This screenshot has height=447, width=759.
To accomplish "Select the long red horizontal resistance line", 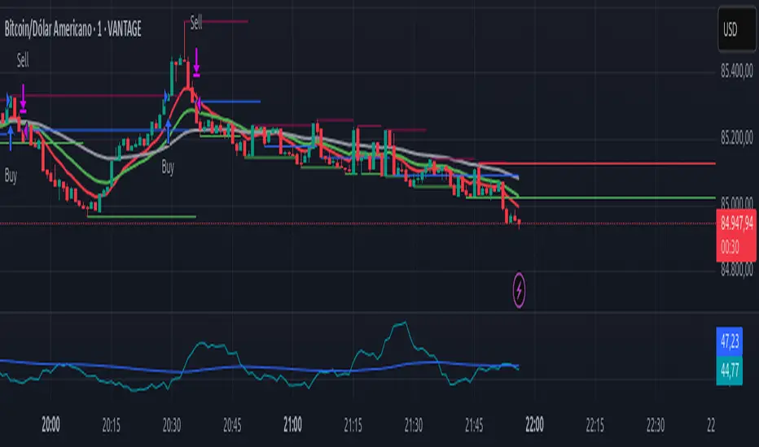I will point(597,164).
